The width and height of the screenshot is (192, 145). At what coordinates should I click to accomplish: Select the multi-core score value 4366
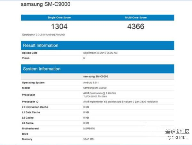point(136,26)
